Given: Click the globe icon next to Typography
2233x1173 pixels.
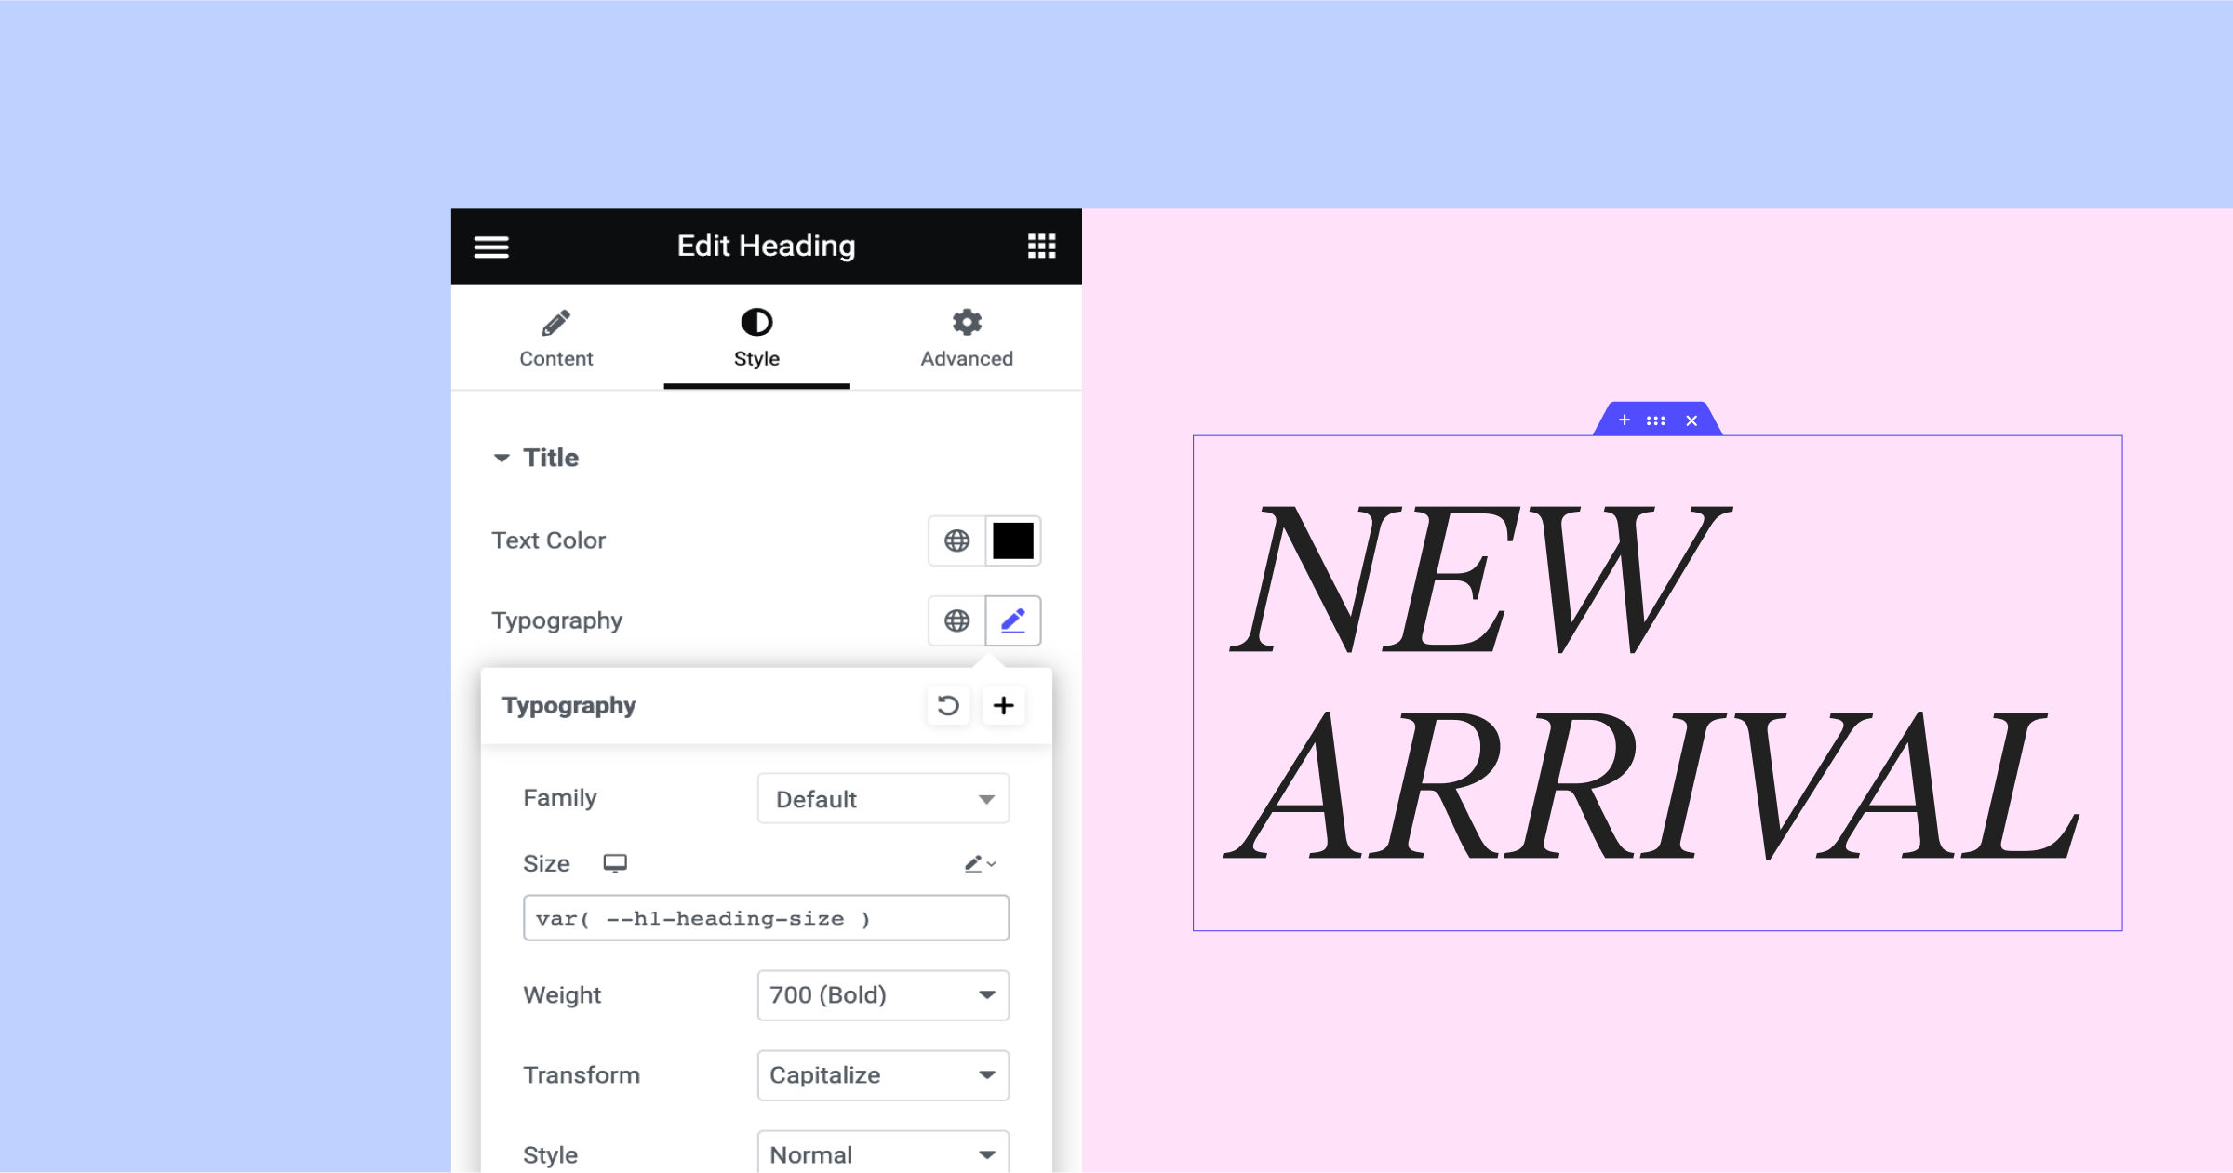Looking at the screenshot, I should coord(957,620).
